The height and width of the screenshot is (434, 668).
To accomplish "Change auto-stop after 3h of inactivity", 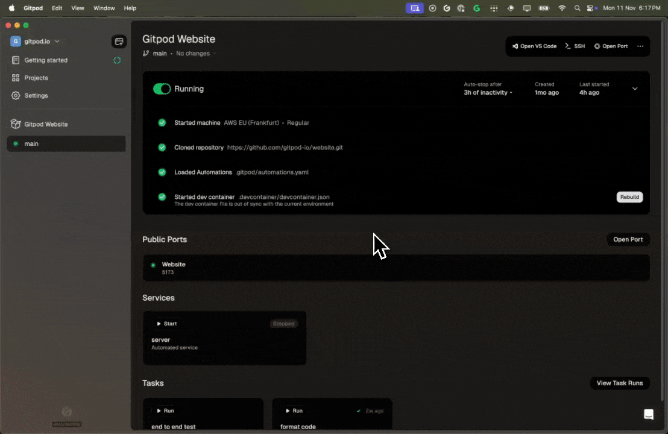I will pyautogui.click(x=488, y=92).
